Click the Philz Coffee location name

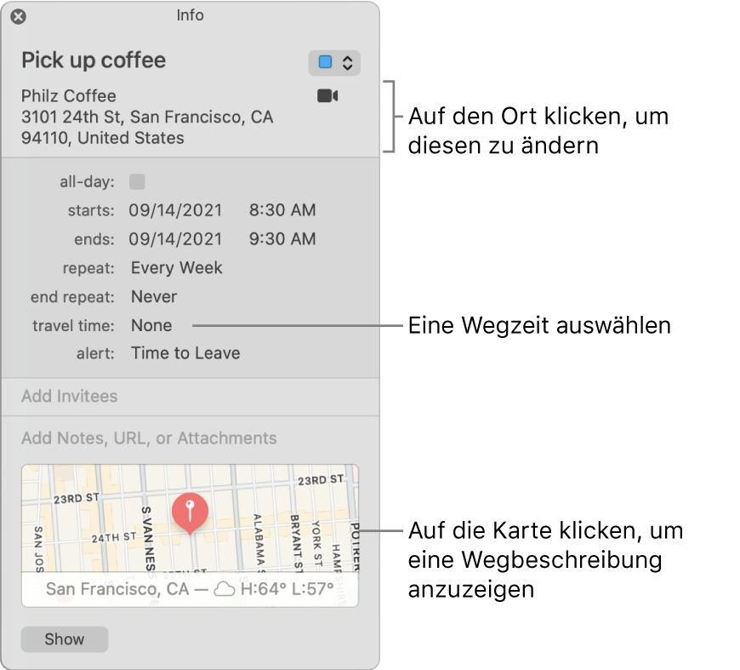point(69,96)
